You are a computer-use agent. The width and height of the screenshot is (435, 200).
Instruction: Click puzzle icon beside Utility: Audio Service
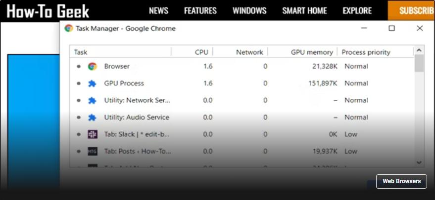coord(92,118)
